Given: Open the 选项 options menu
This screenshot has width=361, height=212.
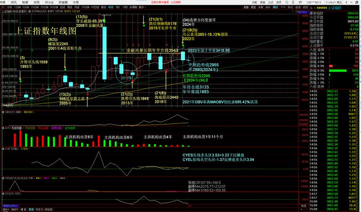Looking at the screenshot, I should pyautogui.click(x=278, y=2).
